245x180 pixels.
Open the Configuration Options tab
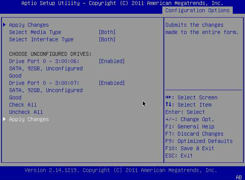click(198, 10)
